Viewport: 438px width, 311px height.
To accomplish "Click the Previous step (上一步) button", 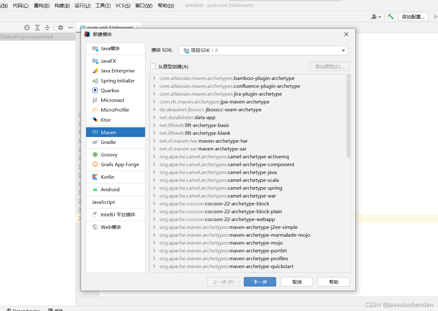I will pos(223,282).
